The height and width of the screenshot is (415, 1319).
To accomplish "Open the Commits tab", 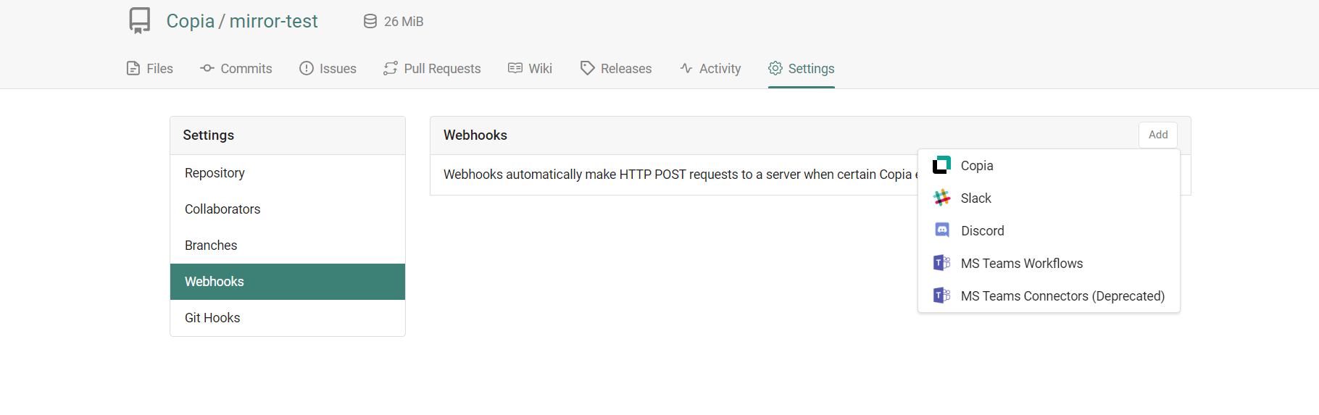I will [236, 69].
